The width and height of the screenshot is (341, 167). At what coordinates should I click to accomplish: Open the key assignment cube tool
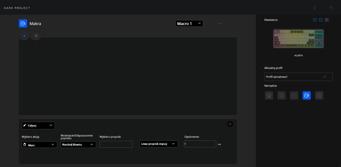[281, 95]
